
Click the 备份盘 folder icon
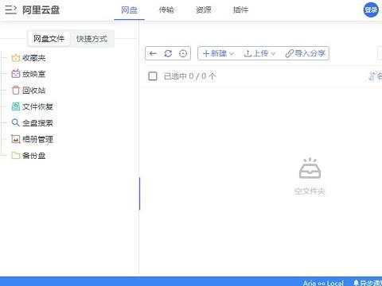pos(16,156)
